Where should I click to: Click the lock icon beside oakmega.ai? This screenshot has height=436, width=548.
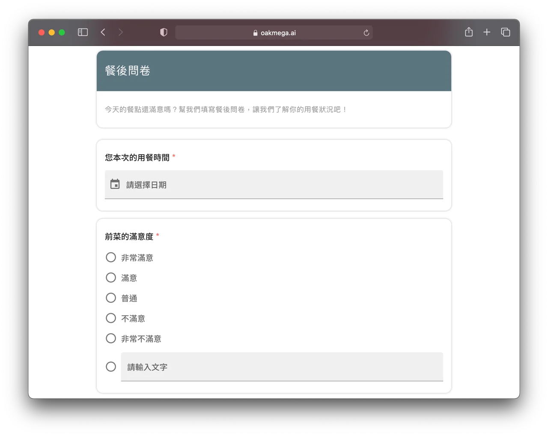[x=255, y=33]
